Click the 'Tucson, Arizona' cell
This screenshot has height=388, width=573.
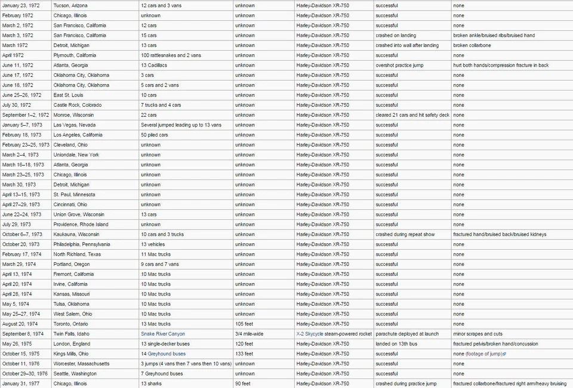click(95, 5)
